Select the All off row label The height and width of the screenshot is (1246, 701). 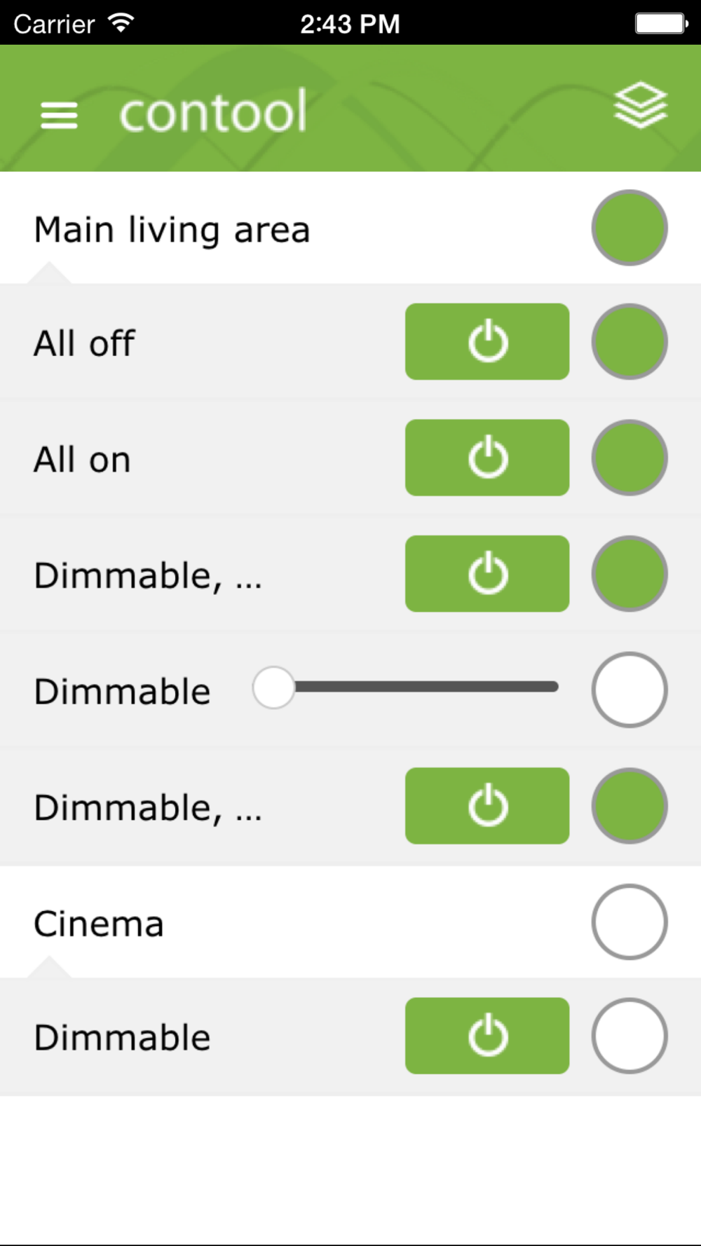click(x=84, y=343)
